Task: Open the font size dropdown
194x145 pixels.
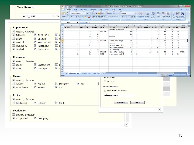Action: tap(85, 13)
